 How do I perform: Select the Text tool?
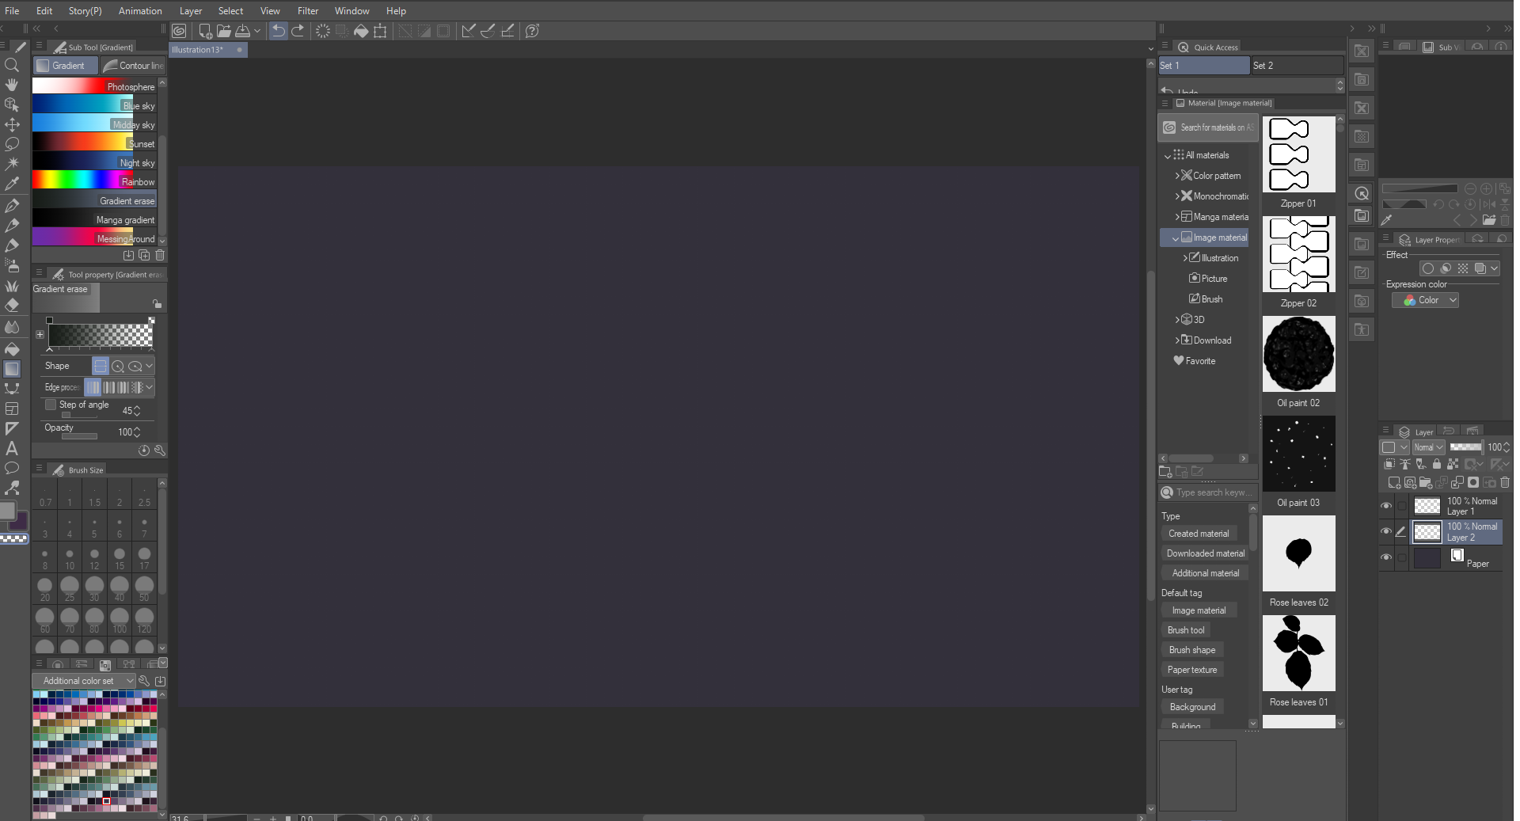pyautogui.click(x=12, y=448)
